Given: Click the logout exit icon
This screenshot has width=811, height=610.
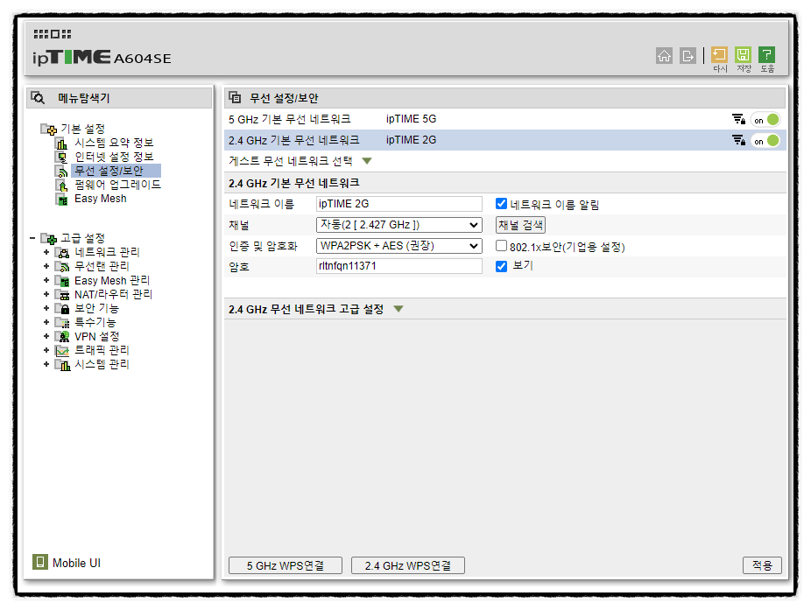Looking at the screenshot, I should tap(688, 55).
